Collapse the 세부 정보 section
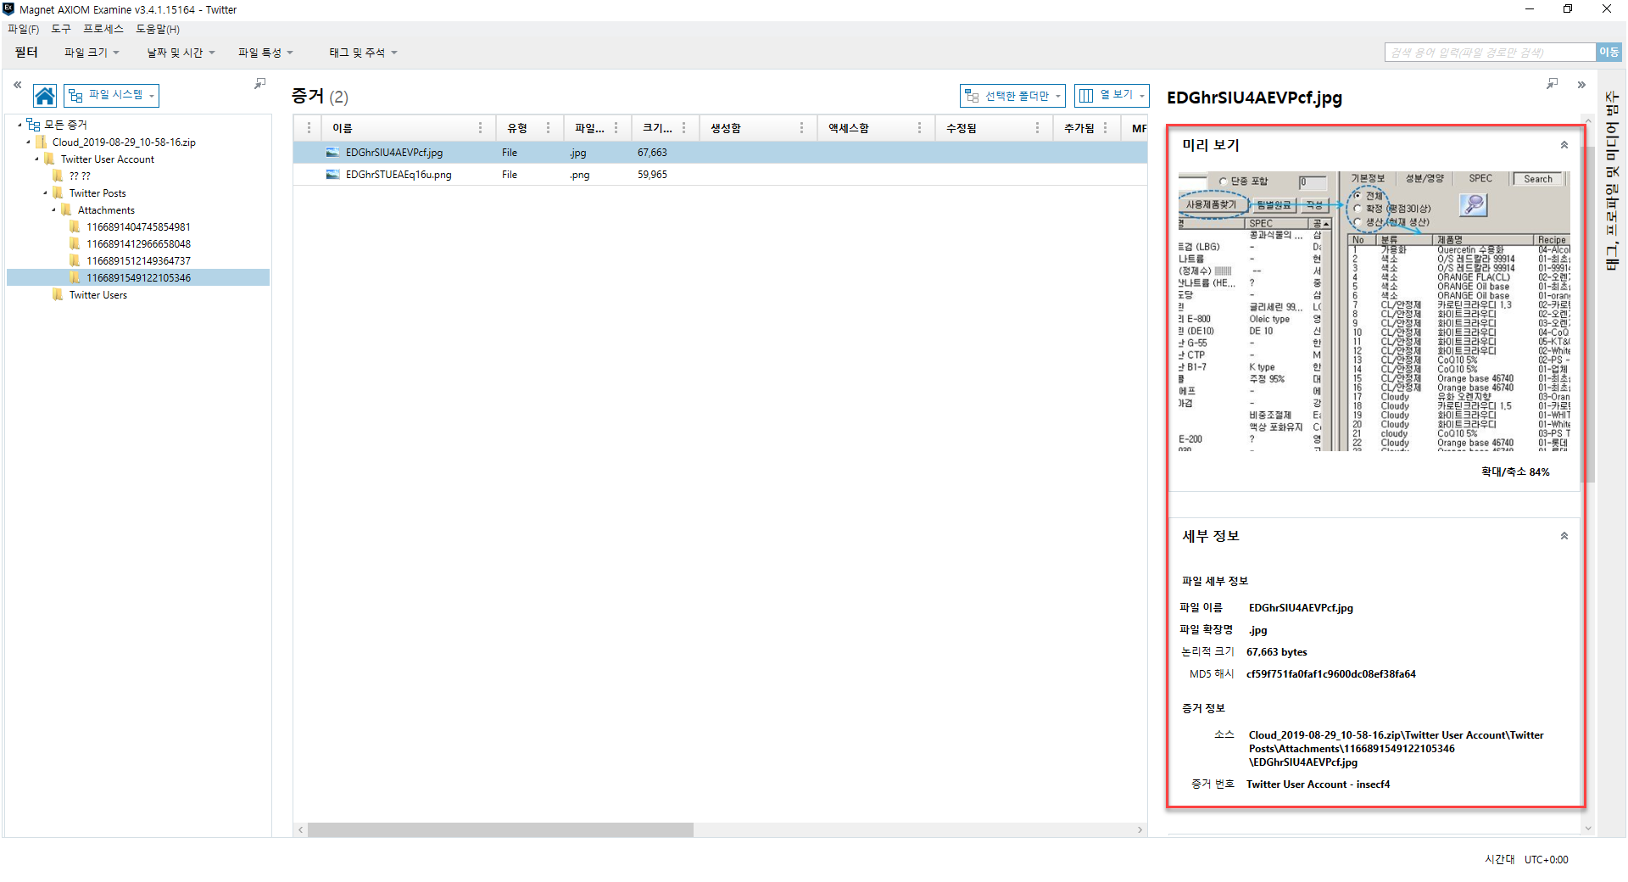Screen dimensions: 1628x882 1564,536
